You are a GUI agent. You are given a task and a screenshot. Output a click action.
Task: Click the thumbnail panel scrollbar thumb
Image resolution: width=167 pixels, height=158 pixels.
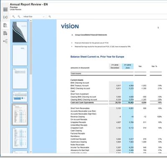click(31, 48)
